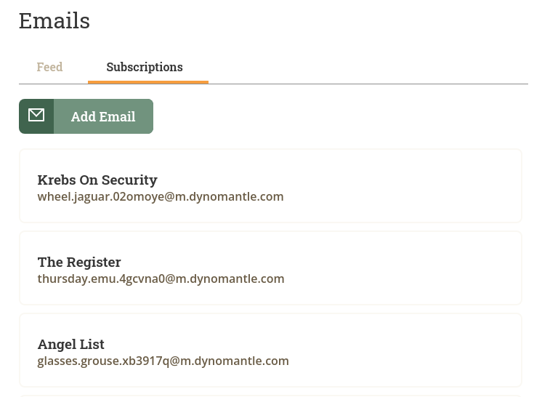534x397 pixels.
Task: Open the Angel List subscription title
Action: (71, 344)
